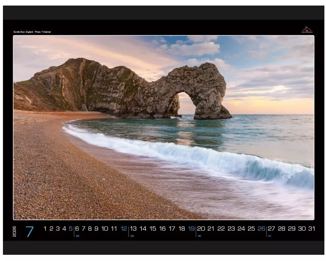Click the small week number 28
This screenshot has height=261, width=326.
(x=78, y=236)
